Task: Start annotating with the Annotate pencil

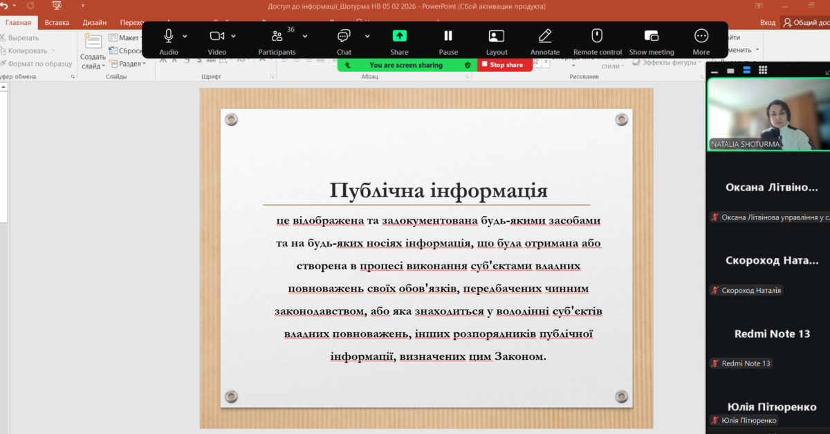Action: click(545, 36)
